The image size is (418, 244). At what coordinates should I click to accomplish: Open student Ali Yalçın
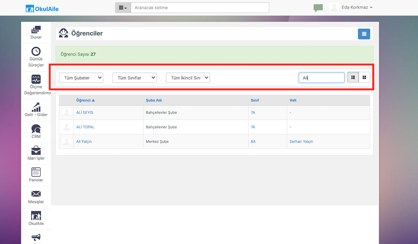pyautogui.click(x=84, y=142)
